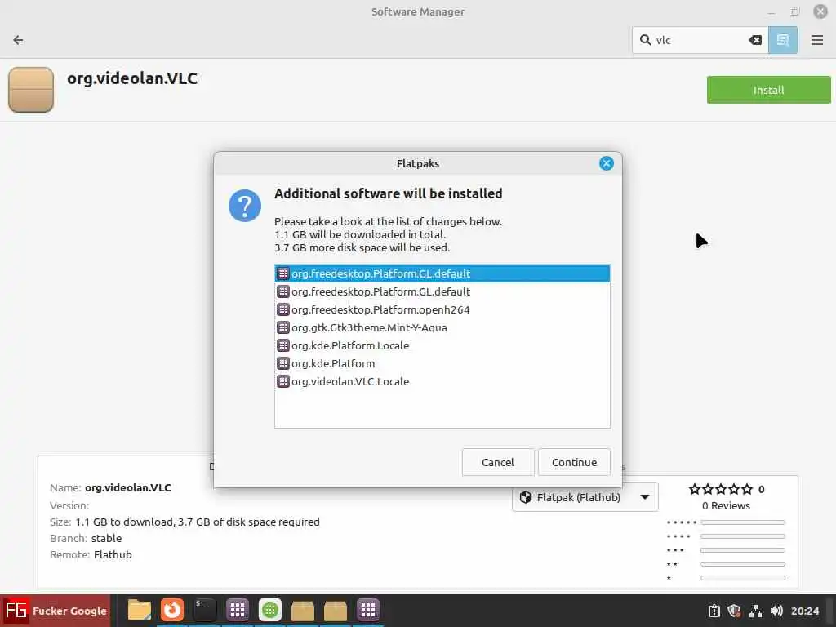Select org.videolan.VLC.Locale entry
Image resolution: width=836 pixels, height=627 pixels.
442,382
